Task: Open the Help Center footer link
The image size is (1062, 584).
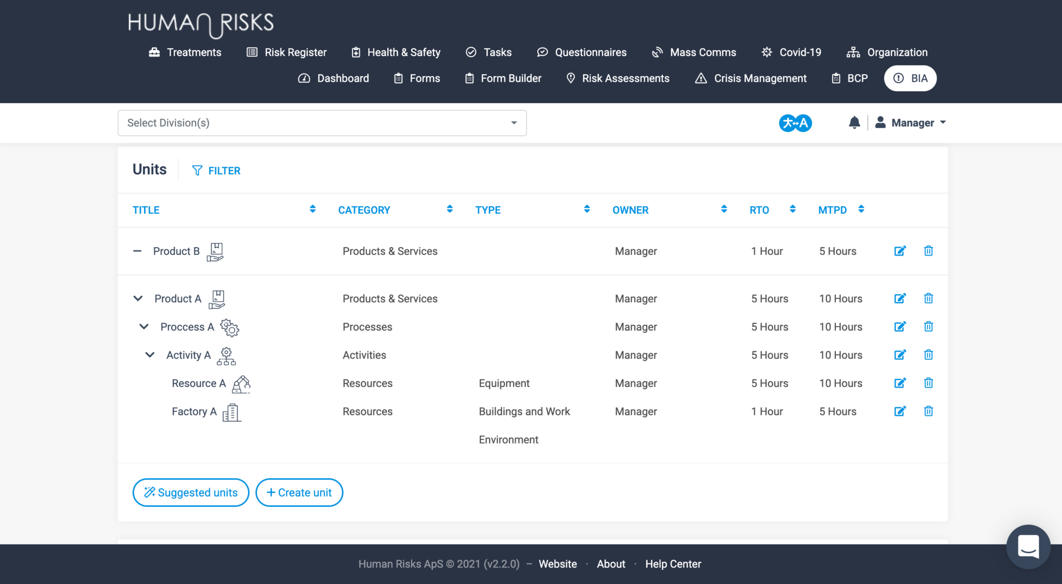Action: click(x=673, y=564)
